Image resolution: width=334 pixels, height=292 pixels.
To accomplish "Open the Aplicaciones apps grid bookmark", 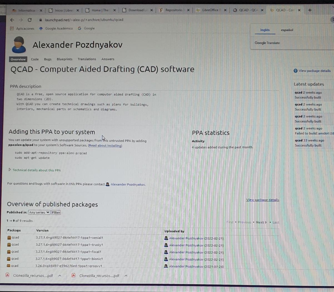I will tap(22, 28).
